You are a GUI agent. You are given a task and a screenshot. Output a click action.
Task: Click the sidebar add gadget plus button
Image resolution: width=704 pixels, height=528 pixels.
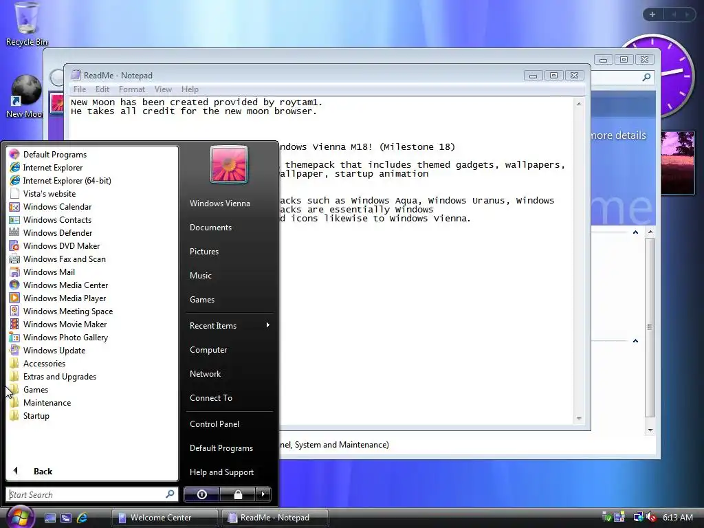click(x=652, y=14)
